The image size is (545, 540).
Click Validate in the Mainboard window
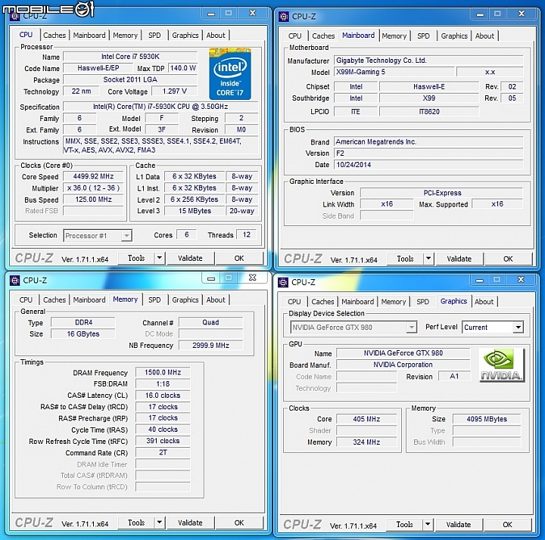(459, 259)
